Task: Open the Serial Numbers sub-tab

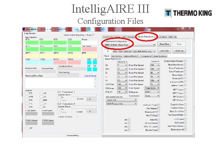Action: click(x=160, y=56)
